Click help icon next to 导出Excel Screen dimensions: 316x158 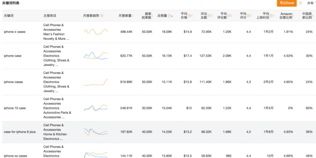tap(300, 3)
